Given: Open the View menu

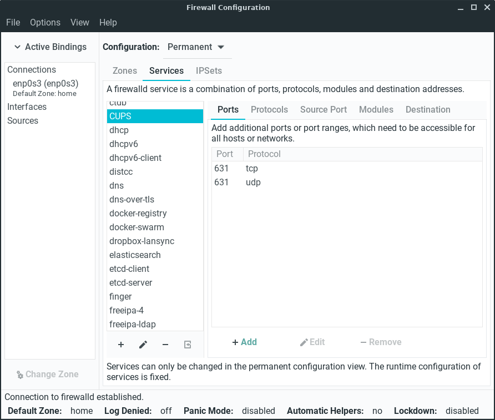Looking at the screenshot, I should point(79,22).
